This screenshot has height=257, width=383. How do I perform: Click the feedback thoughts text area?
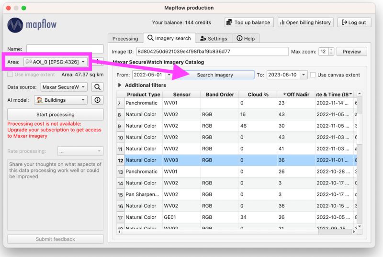[x=55, y=194]
